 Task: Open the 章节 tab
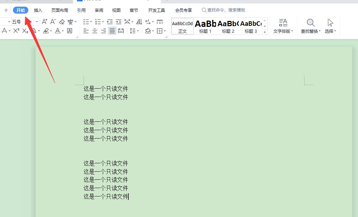[134, 10]
